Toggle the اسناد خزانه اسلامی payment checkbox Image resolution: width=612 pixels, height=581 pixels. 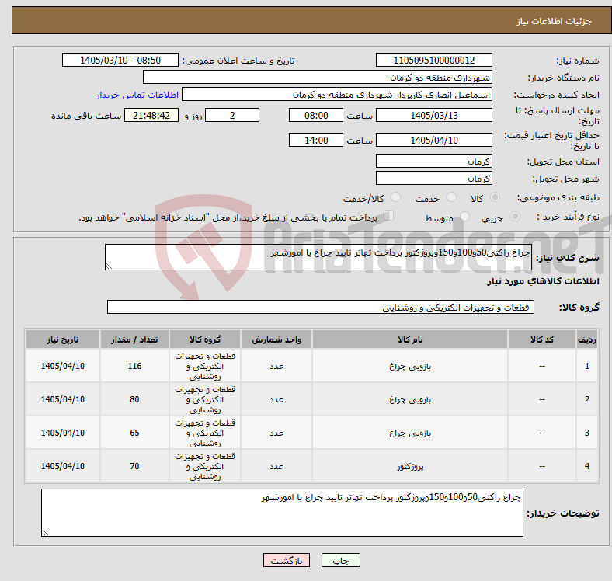click(x=389, y=216)
